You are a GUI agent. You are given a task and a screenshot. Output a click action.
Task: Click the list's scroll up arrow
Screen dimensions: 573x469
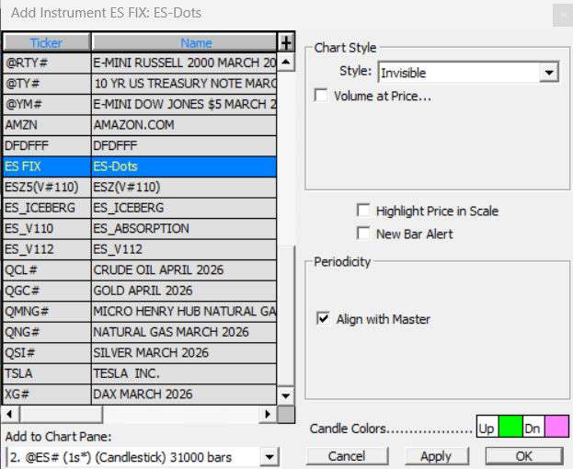[x=285, y=63]
